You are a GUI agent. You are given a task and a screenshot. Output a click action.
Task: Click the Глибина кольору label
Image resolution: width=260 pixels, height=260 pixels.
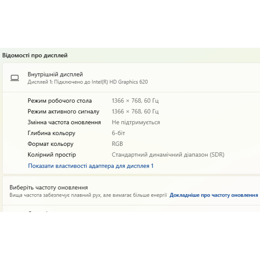pyautogui.click(x=51, y=133)
